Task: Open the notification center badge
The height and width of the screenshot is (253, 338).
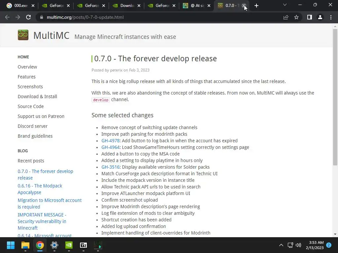Action: [329, 245]
